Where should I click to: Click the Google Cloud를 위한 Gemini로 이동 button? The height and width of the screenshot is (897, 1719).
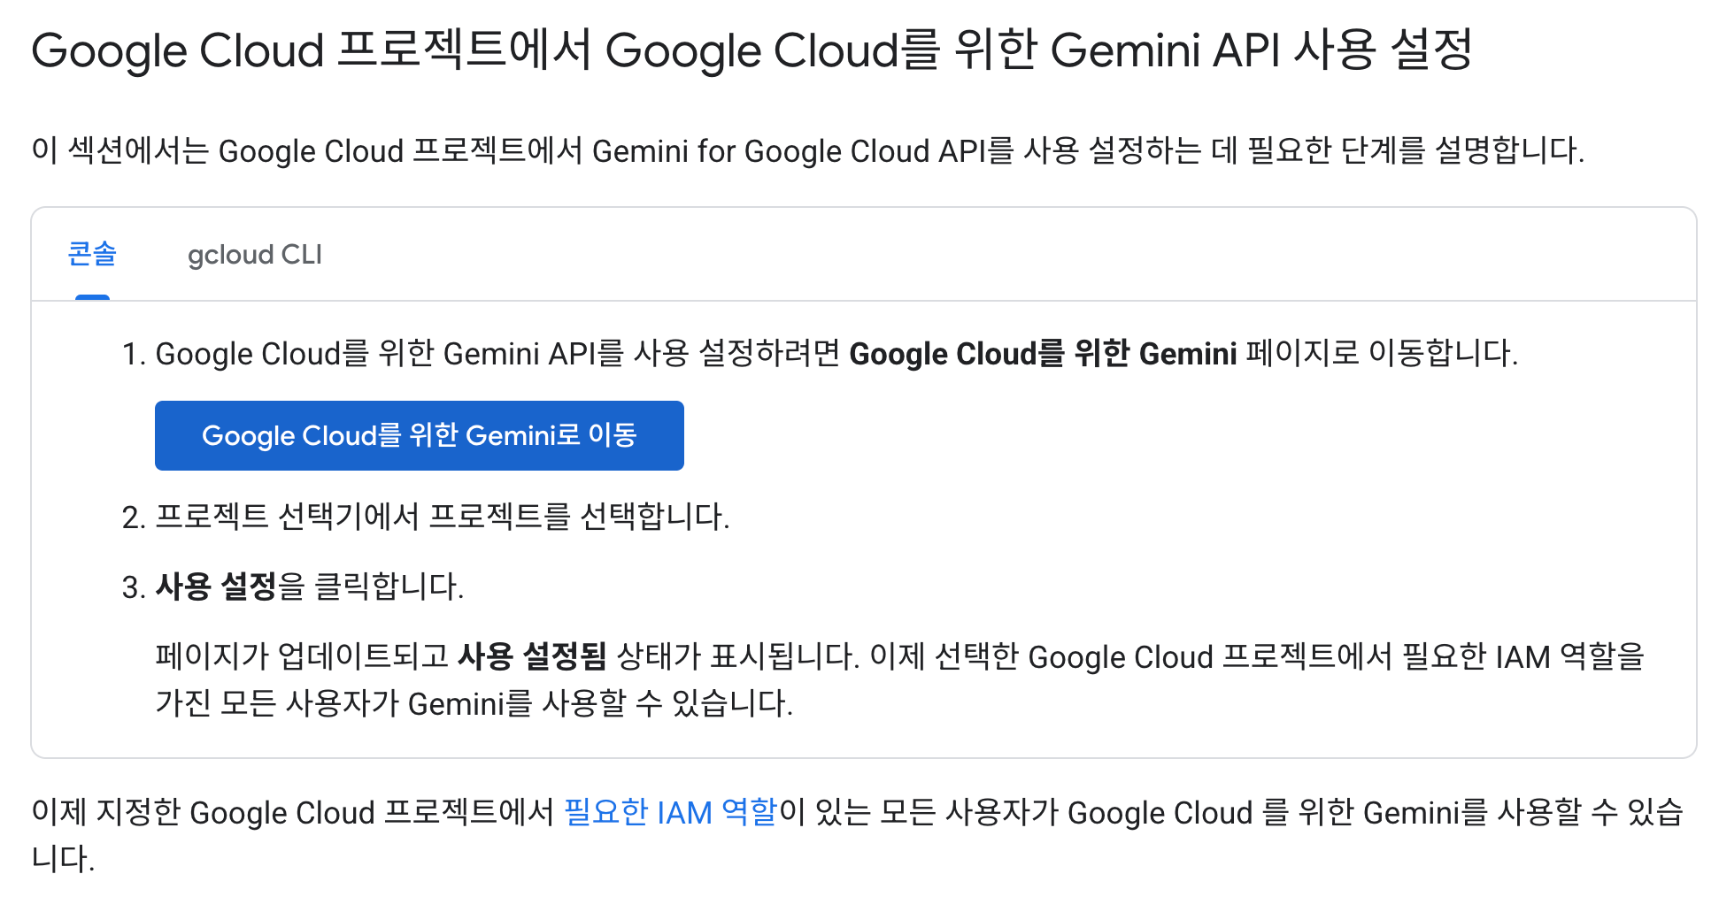point(420,435)
